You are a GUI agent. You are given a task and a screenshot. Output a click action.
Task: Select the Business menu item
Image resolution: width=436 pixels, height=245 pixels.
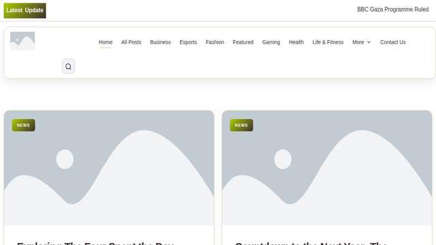(160, 42)
